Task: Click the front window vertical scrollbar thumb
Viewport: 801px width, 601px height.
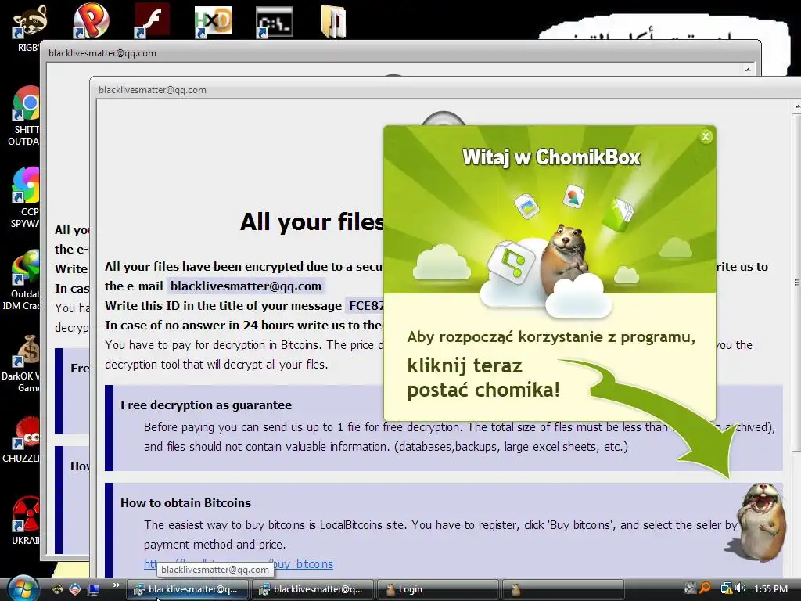Action: pos(796,282)
